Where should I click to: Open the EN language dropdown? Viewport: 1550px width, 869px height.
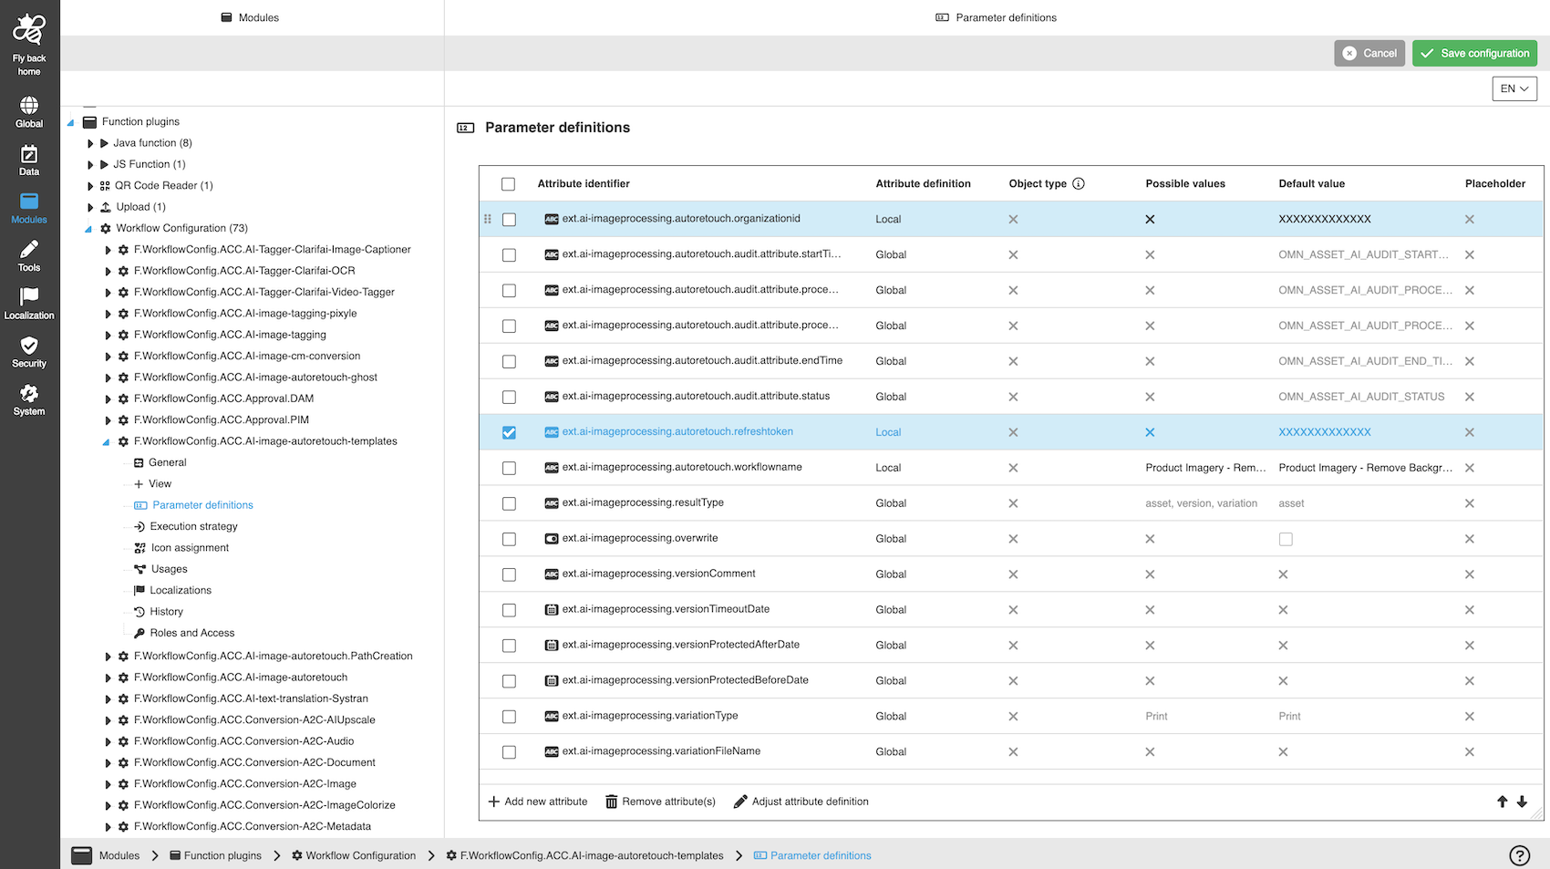pos(1514,88)
